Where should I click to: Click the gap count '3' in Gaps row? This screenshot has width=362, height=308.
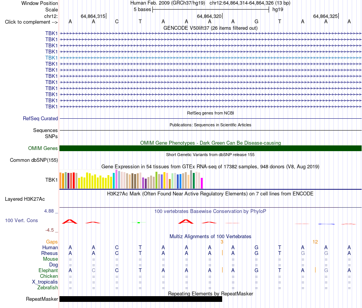(222, 242)
